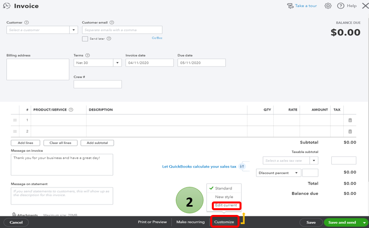Select the Standard template option
Screen dimensions: 369x228
click(224, 188)
